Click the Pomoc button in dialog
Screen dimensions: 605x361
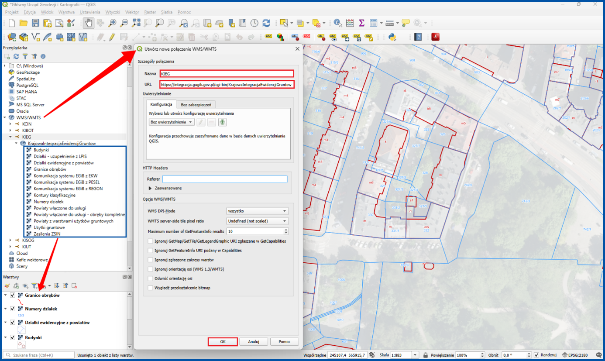[285, 342]
